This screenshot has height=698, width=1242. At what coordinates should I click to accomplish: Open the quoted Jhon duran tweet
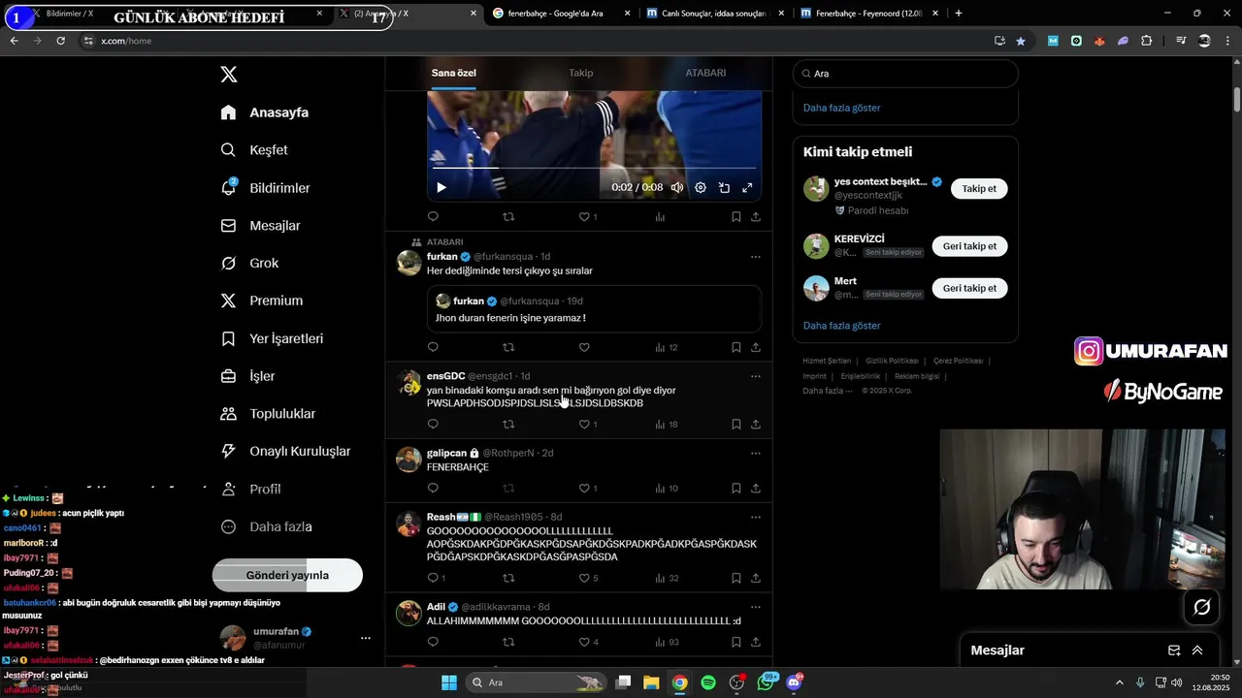[594, 309]
